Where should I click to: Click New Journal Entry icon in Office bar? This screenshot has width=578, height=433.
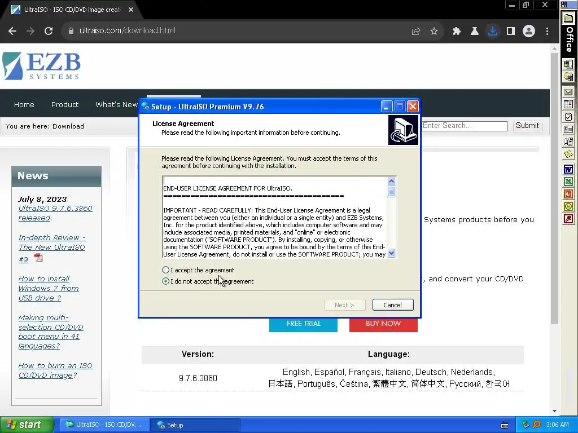568,142
